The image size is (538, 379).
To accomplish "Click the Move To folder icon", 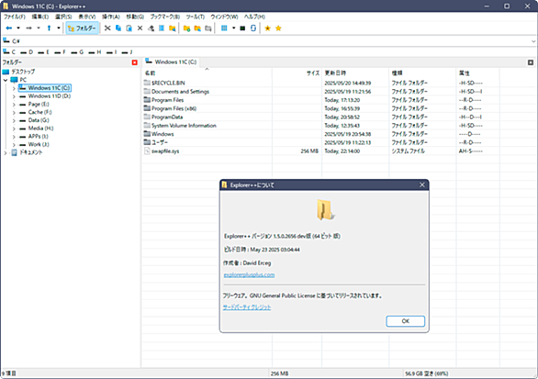I will click(208, 28).
